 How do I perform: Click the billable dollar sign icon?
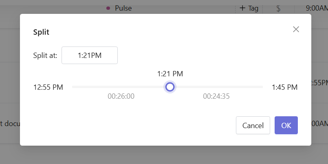click(x=278, y=9)
